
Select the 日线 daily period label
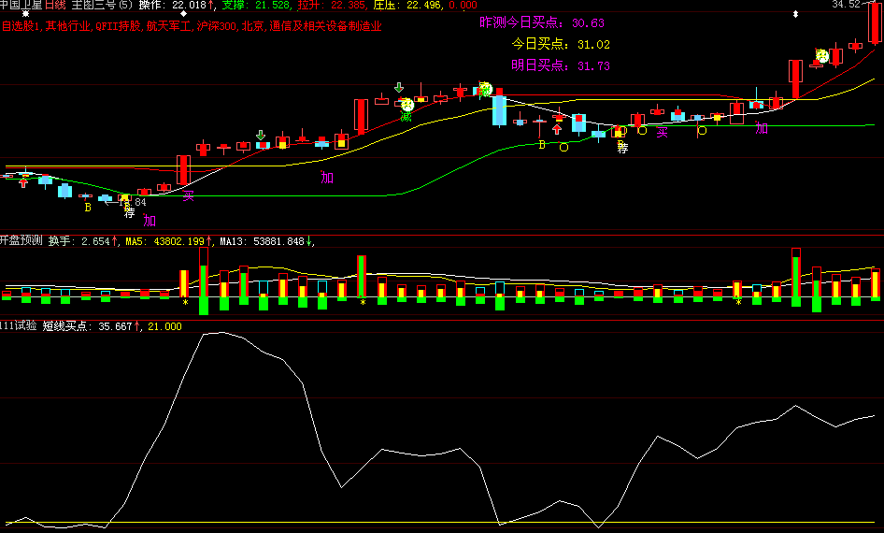55,6
